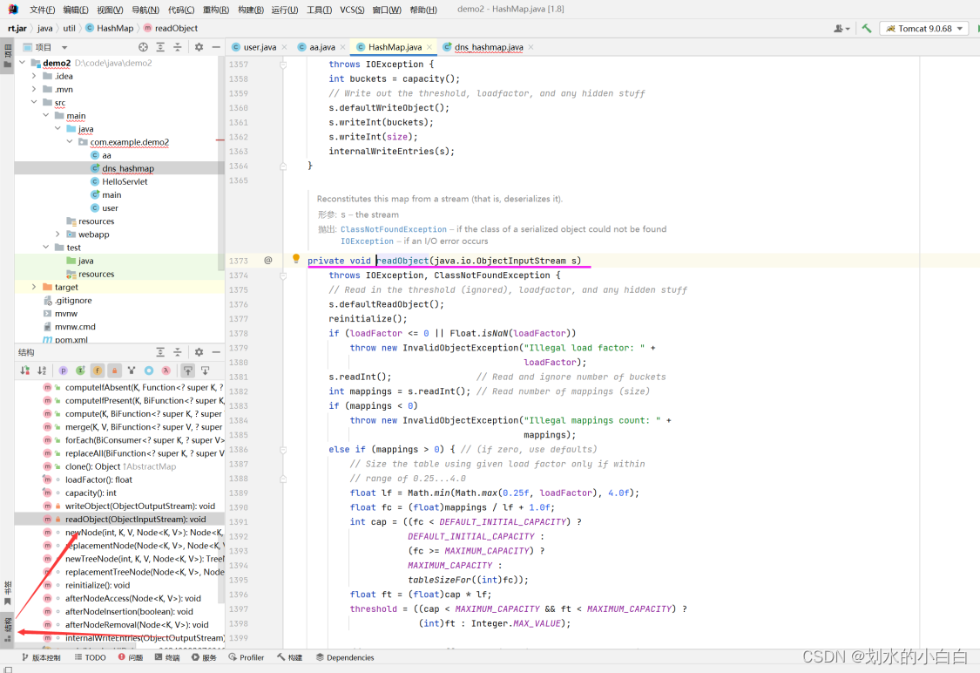Open the Profiler tool window button
Screen dimensions: 980x673
247,657
